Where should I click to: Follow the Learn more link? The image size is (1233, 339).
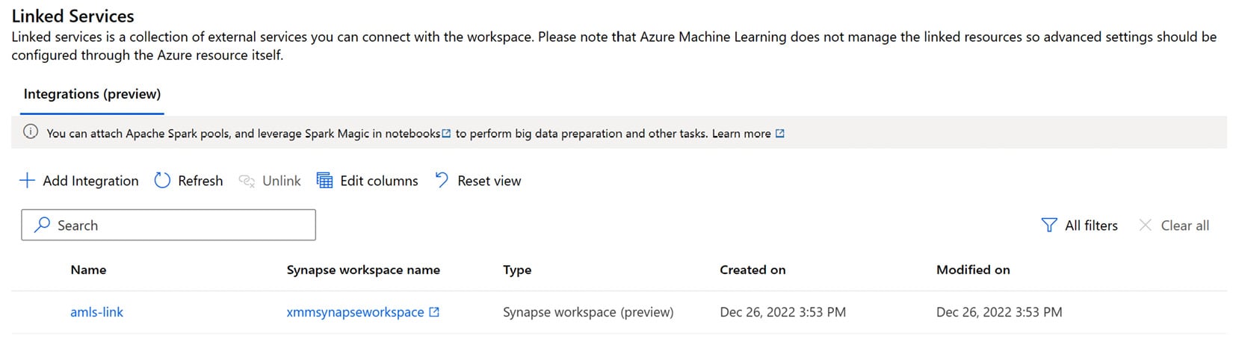(x=741, y=134)
